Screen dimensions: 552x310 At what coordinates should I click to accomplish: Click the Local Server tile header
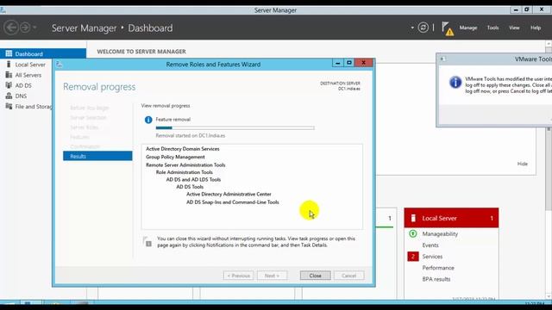coord(451,218)
